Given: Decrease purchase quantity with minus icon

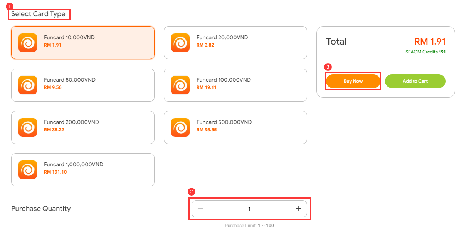Looking at the screenshot, I should point(200,209).
